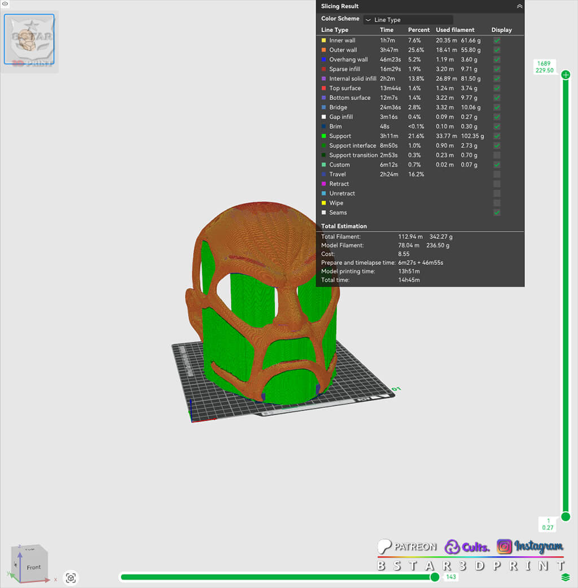Screen dimensions: 578x588
Task: Click the Line Type column header
Action: [x=335, y=29]
